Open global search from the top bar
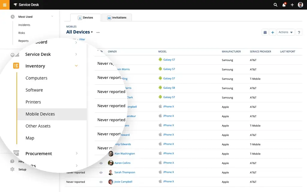The width and height of the screenshot is (307, 192). [x=275, y=5]
